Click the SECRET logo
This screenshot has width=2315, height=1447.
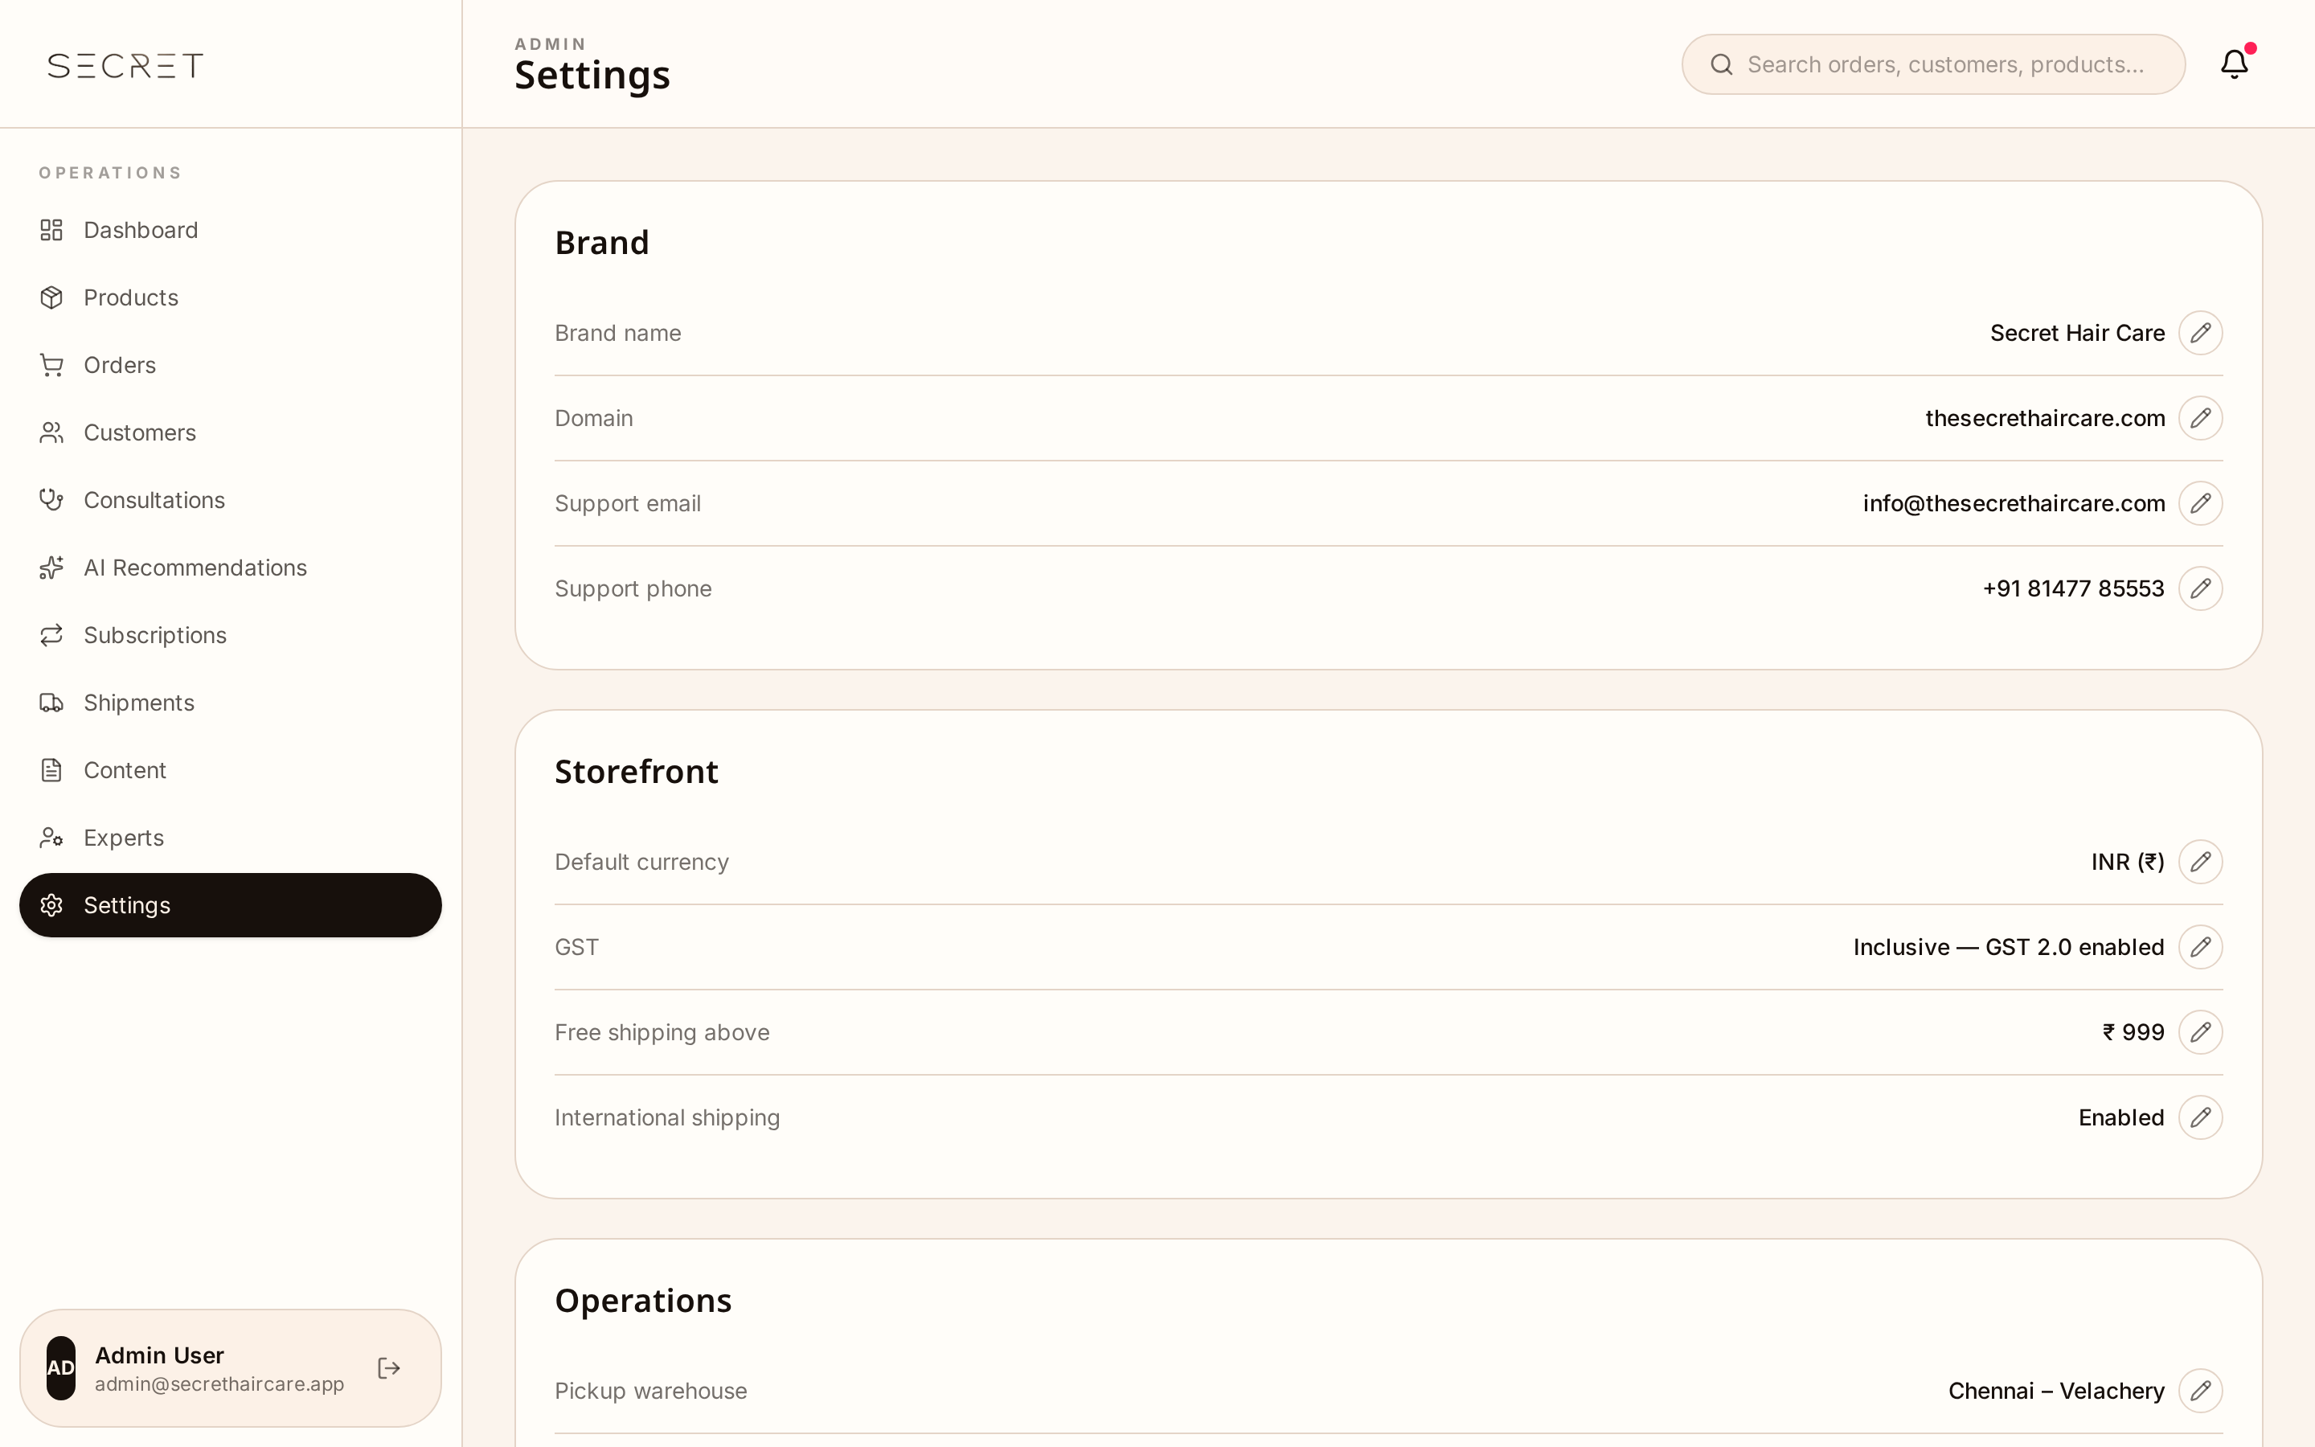click(125, 65)
